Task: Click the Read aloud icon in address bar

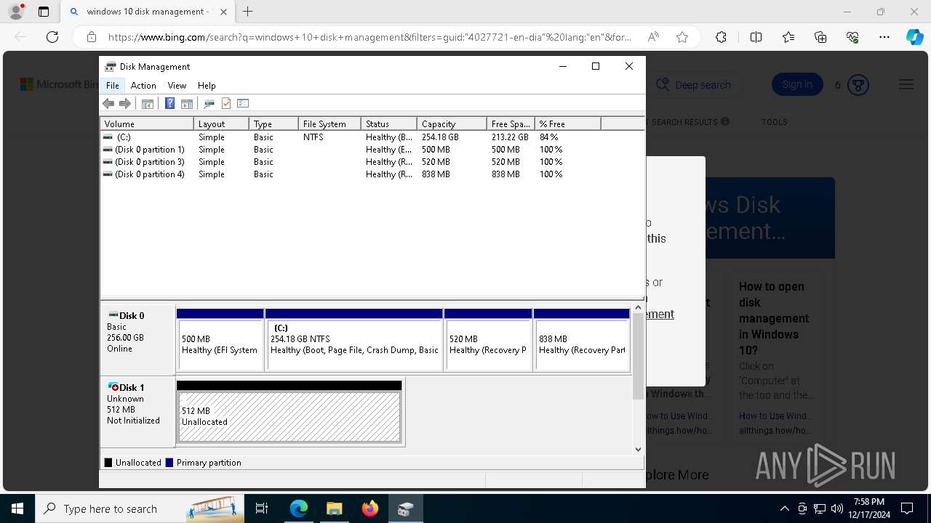Action: 653,37
